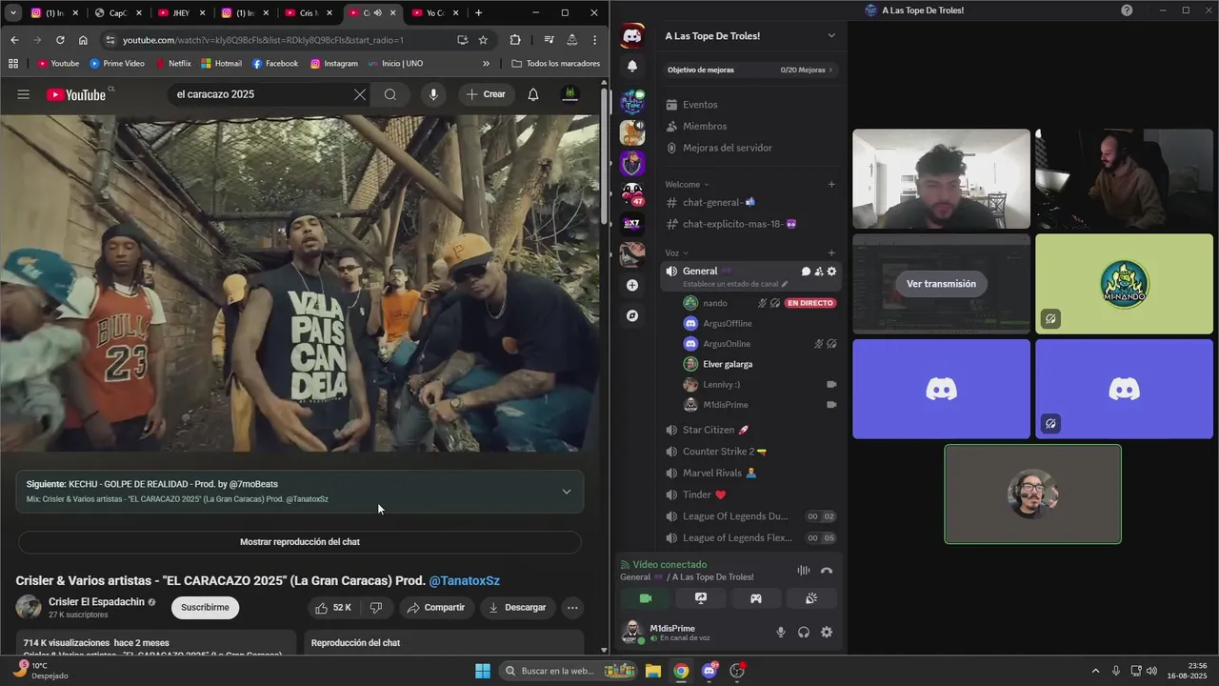Click the Crear button on YouTube

(487, 94)
